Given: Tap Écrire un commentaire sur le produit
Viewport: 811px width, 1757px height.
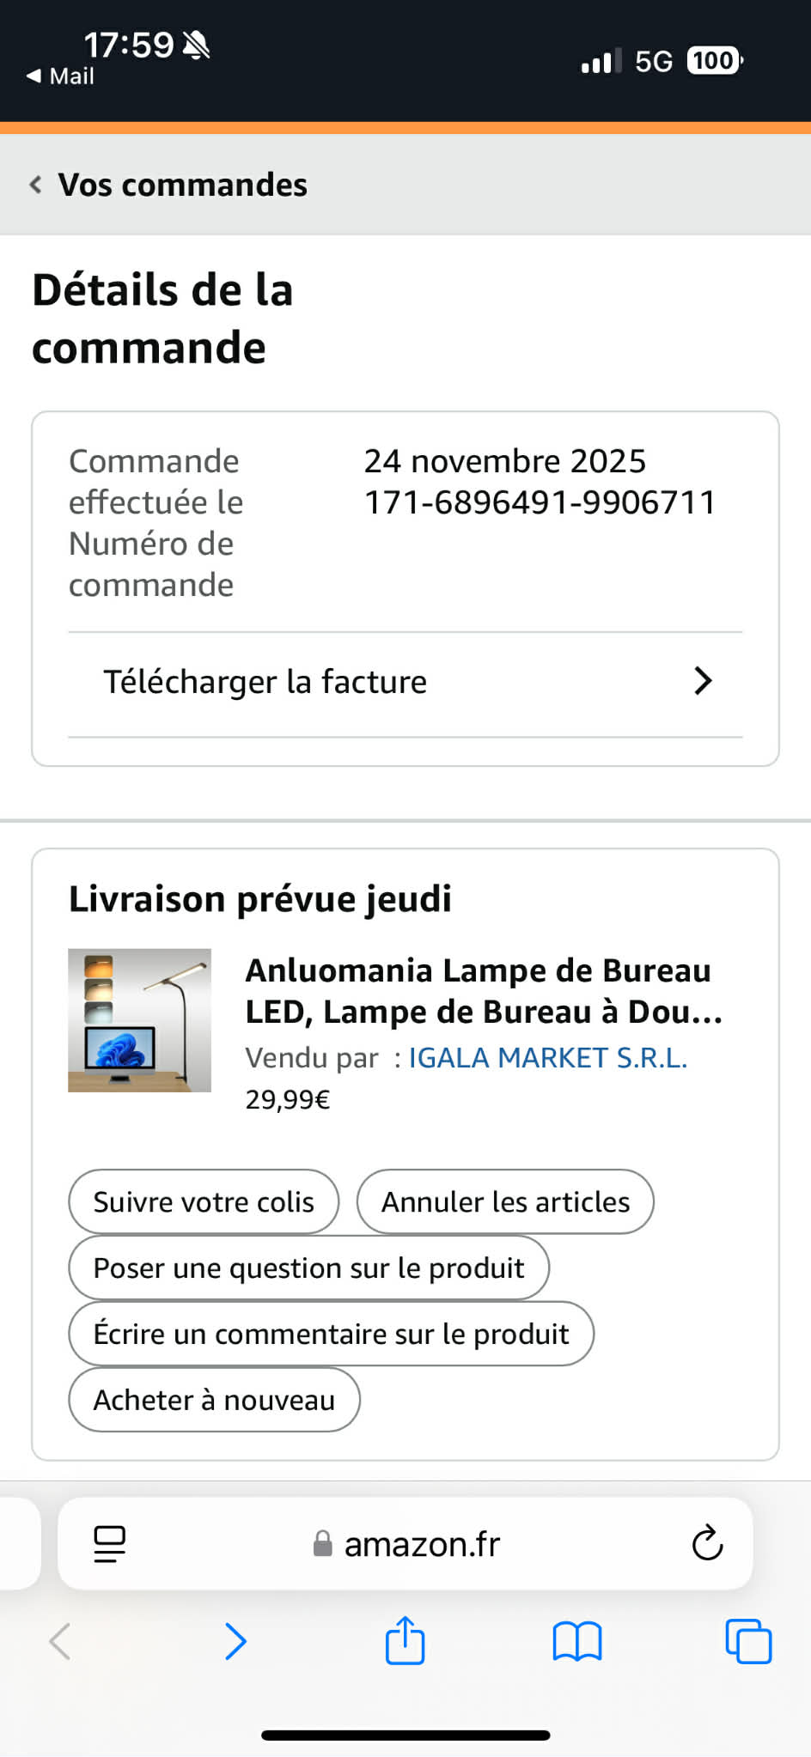Looking at the screenshot, I should tap(331, 1334).
